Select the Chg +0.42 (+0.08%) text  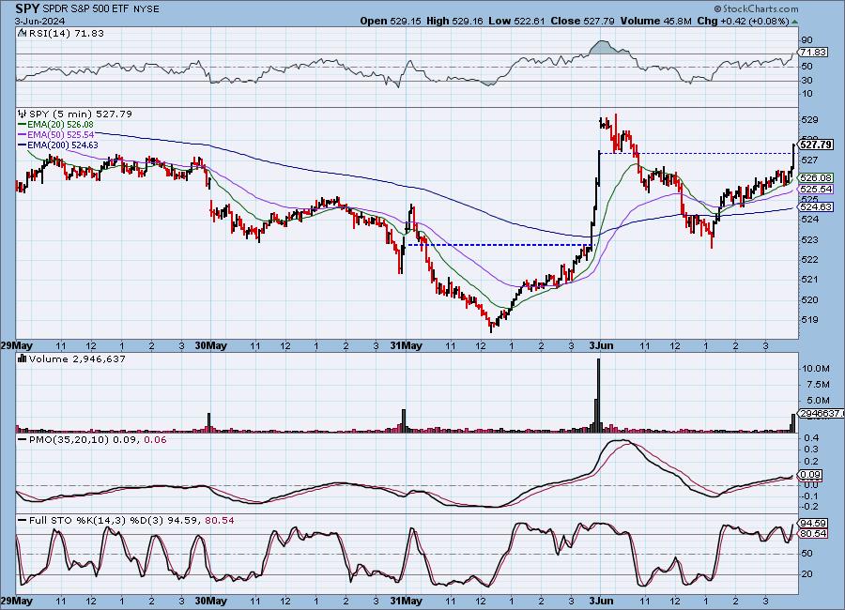743,21
